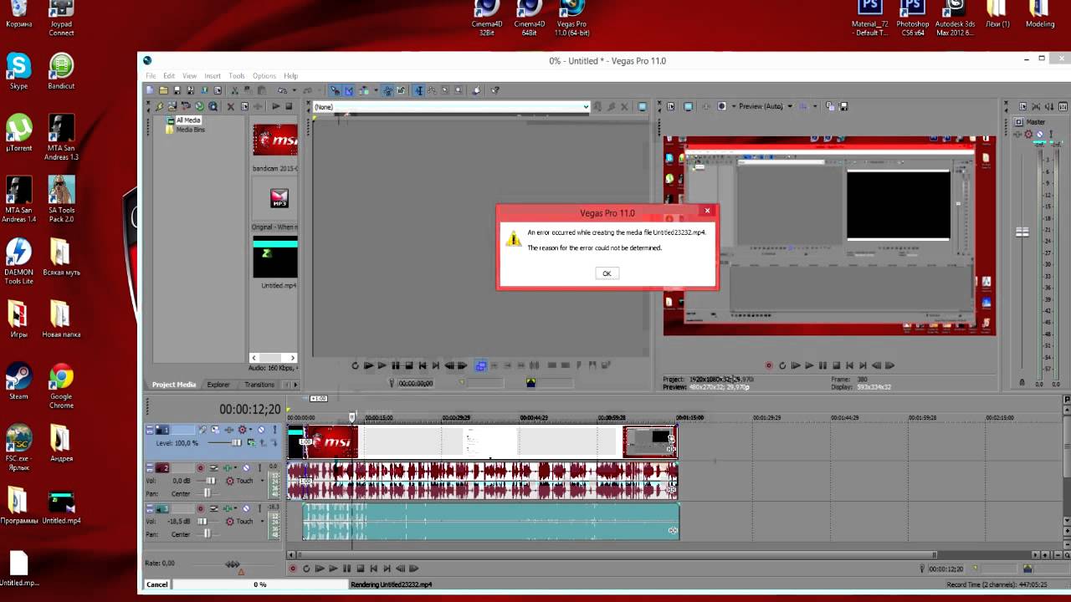Select the Untitled.mp4 media thumbnail
Image resolution: width=1071 pixels, height=602 pixels.
274,257
